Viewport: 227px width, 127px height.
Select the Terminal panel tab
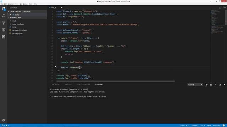click(99, 84)
